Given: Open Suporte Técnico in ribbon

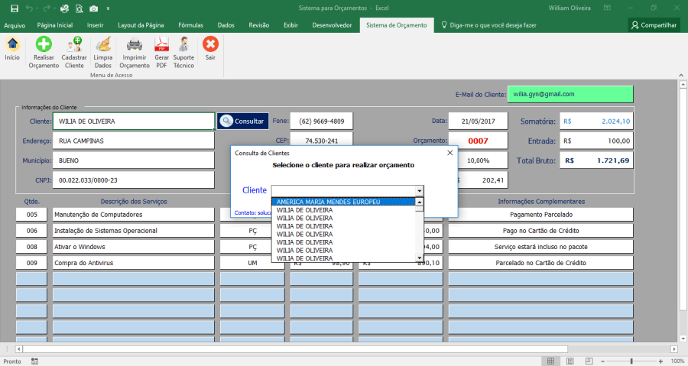Looking at the screenshot, I should pyautogui.click(x=183, y=52).
